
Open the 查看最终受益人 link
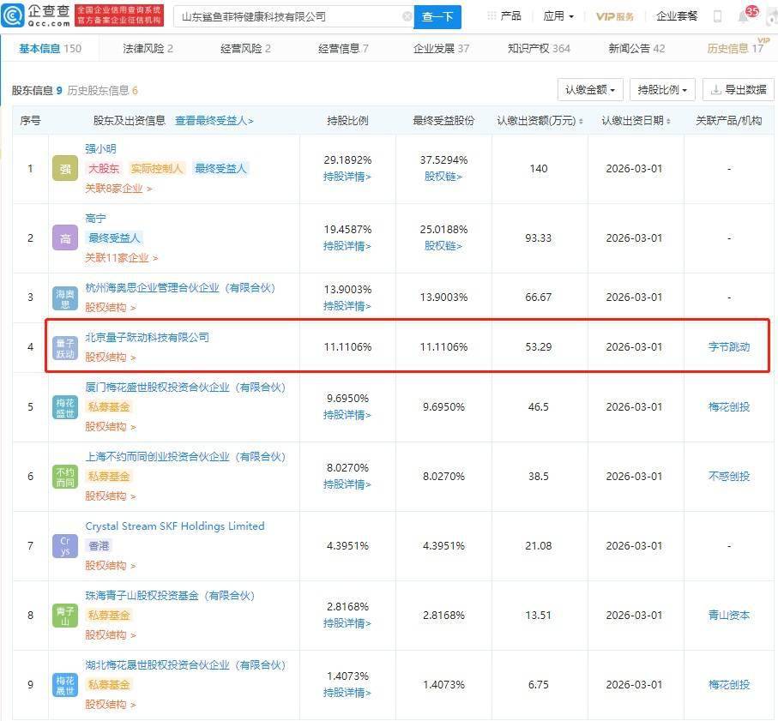pos(214,121)
